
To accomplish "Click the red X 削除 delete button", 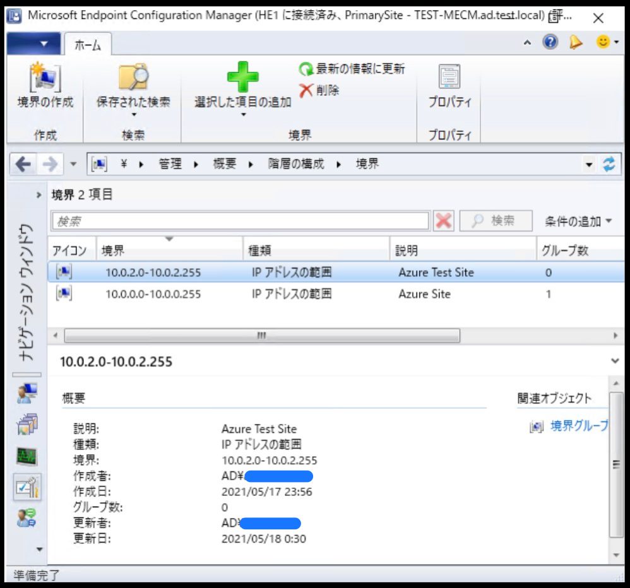I will point(319,90).
